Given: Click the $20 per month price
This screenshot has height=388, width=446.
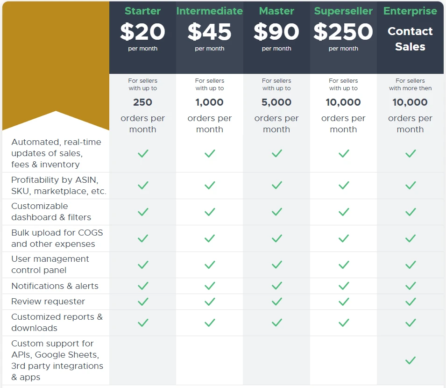Looking at the screenshot, I should [143, 36].
